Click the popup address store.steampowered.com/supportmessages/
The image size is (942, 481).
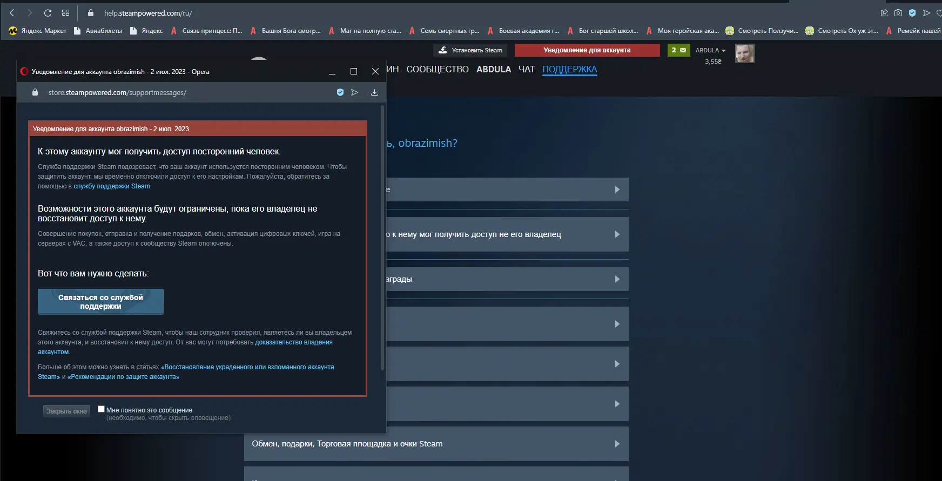(117, 92)
